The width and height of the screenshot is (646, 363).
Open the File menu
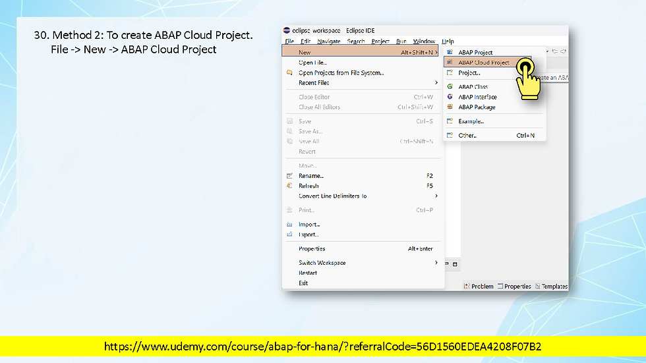click(289, 41)
